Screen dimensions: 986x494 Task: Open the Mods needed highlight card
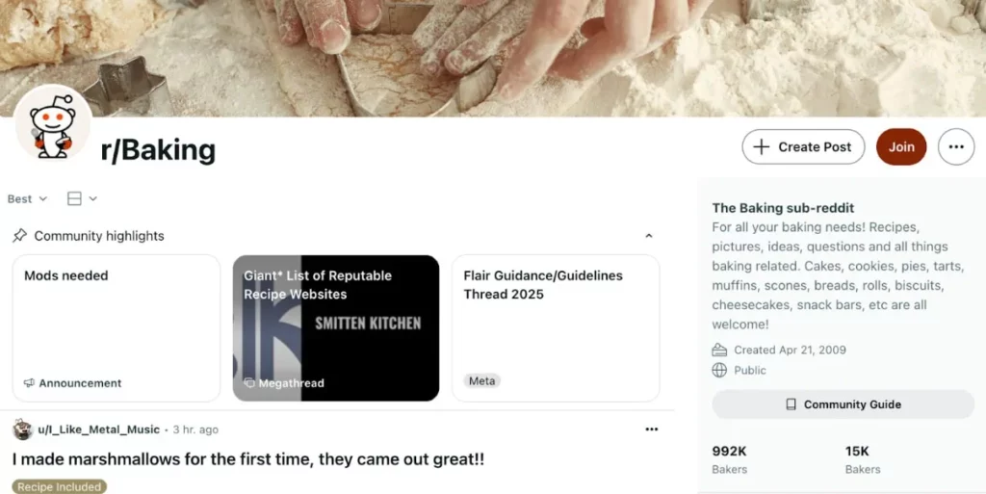click(117, 328)
